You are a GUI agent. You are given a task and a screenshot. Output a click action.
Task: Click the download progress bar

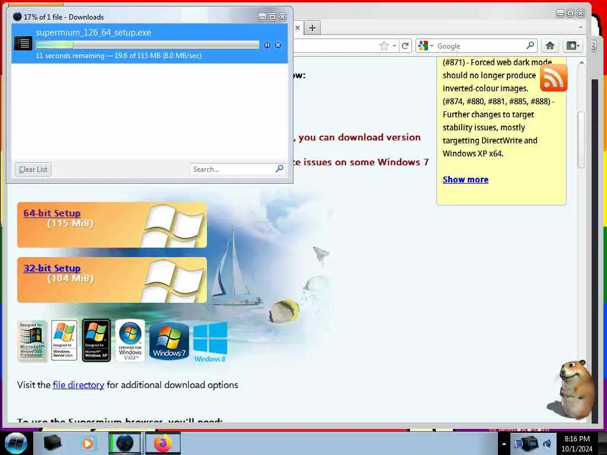click(x=148, y=45)
